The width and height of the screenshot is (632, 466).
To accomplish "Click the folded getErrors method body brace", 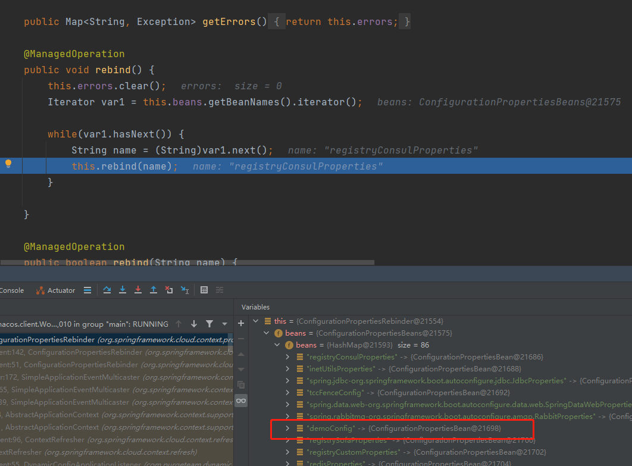I will click(x=277, y=22).
